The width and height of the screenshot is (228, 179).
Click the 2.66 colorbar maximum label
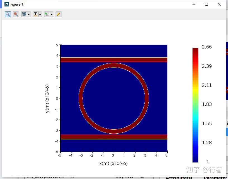pyautogui.click(x=207, y=47)
